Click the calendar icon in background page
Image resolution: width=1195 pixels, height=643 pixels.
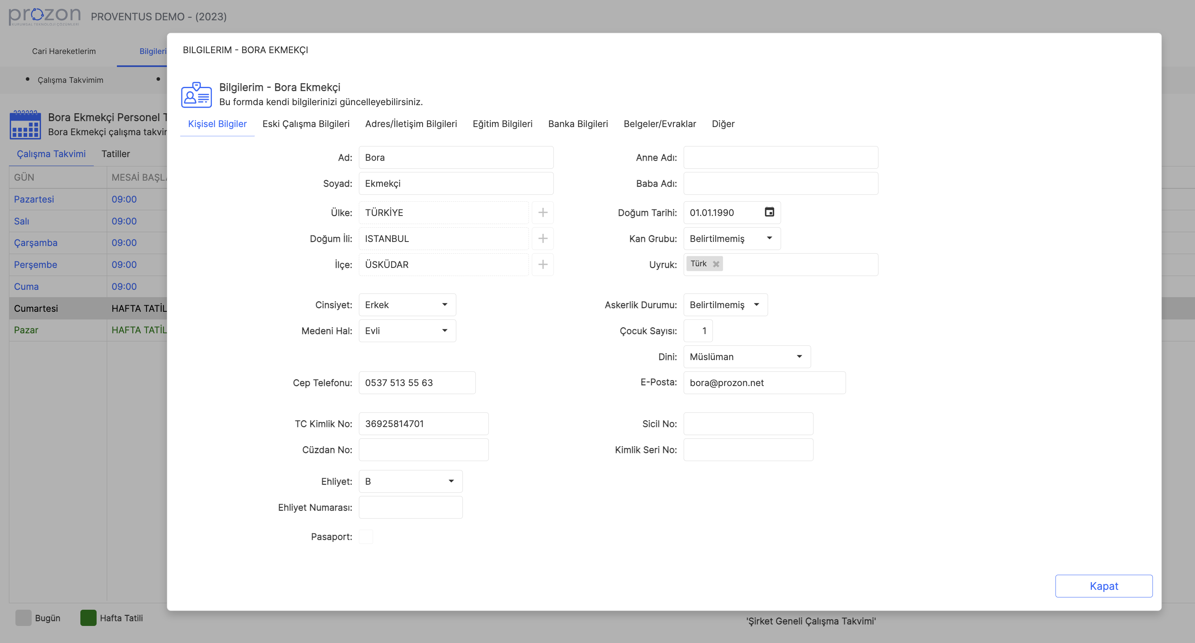[x=26, y=125]
